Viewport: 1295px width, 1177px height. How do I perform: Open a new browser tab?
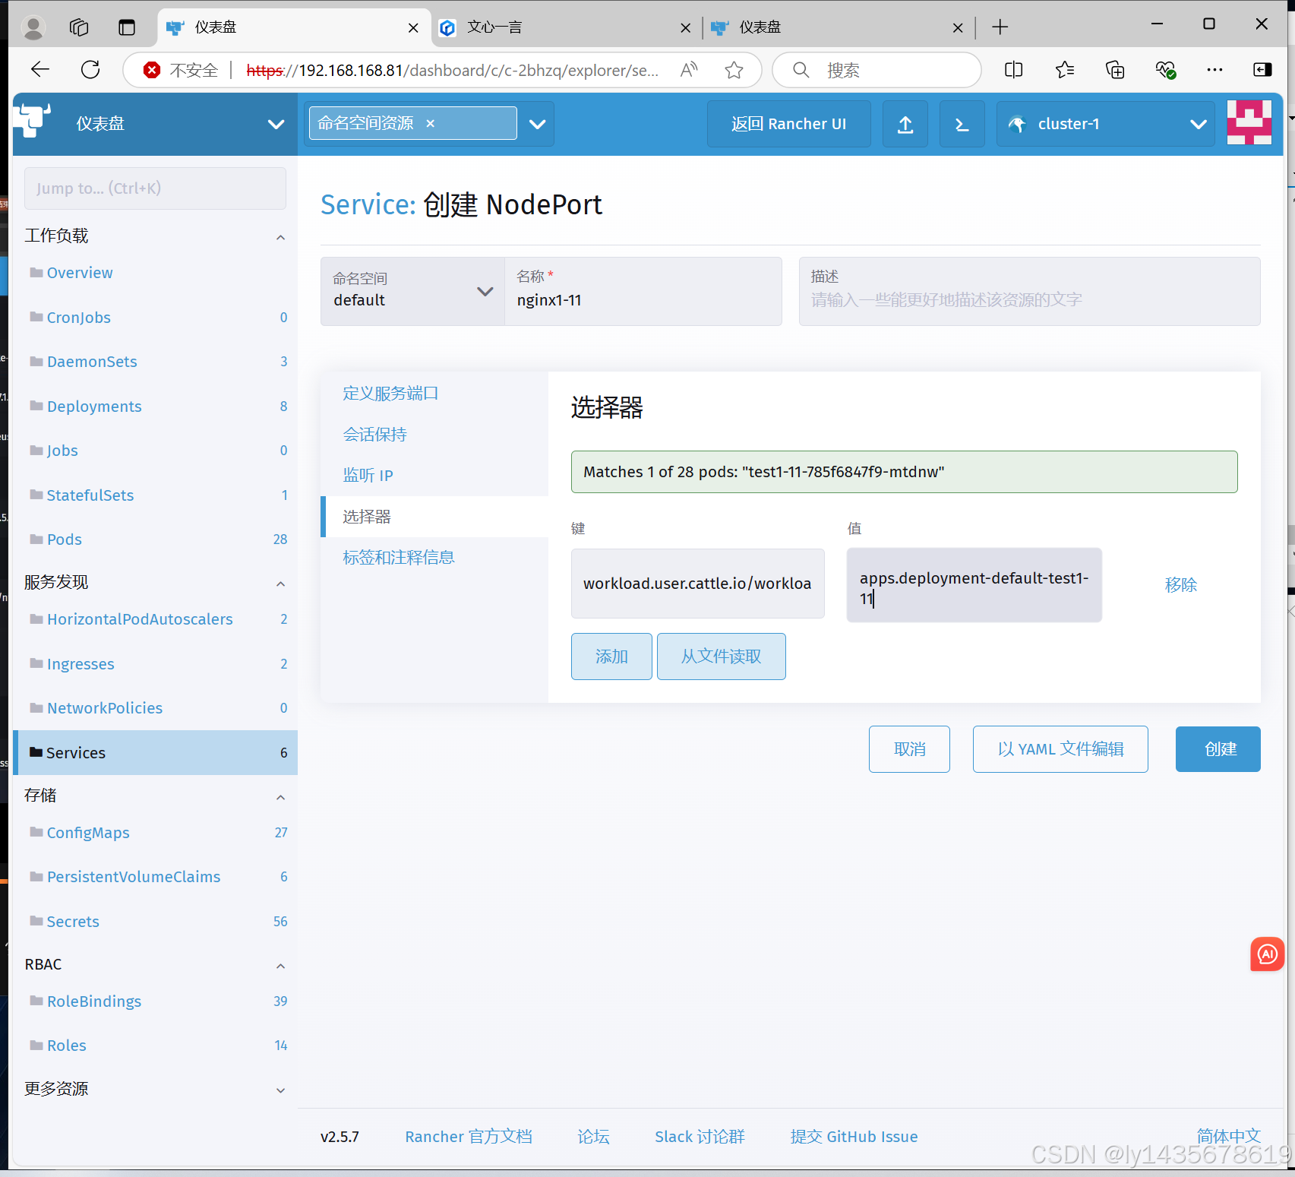(x=1000, y=27)
